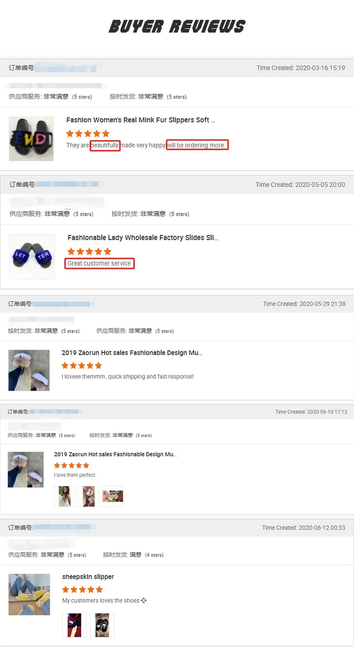
Task: Click the 'sheepskin slipper' product title
Action: tap(88, 577)
